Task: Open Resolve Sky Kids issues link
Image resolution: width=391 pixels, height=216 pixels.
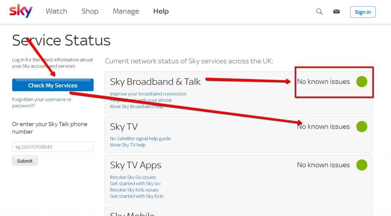Action: (134, 190)
